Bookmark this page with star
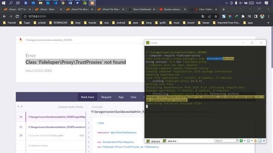Screen dimensions: 273x153 (216, 16)
